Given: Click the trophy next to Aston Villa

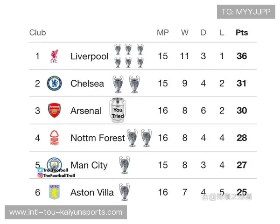Looking at the screenshot, I should [x=124, y=192].
